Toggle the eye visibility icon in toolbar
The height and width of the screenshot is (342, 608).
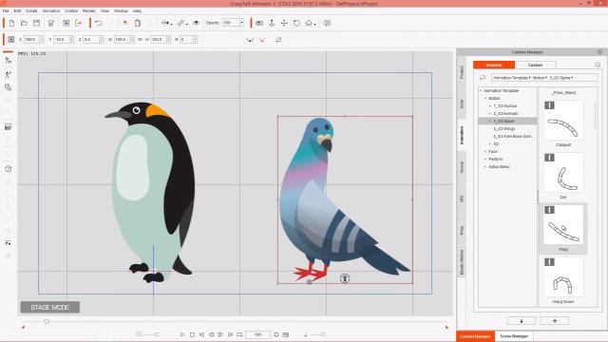pyautogui.click(x=197, y=23)
